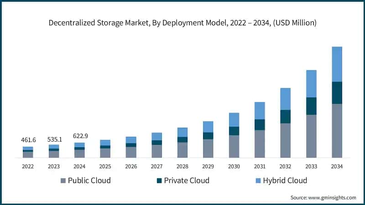Screen dimensions: 365x205
Task: Select the Hybrid Cloud segment of the 2033 bar
Action: point(311,84)
